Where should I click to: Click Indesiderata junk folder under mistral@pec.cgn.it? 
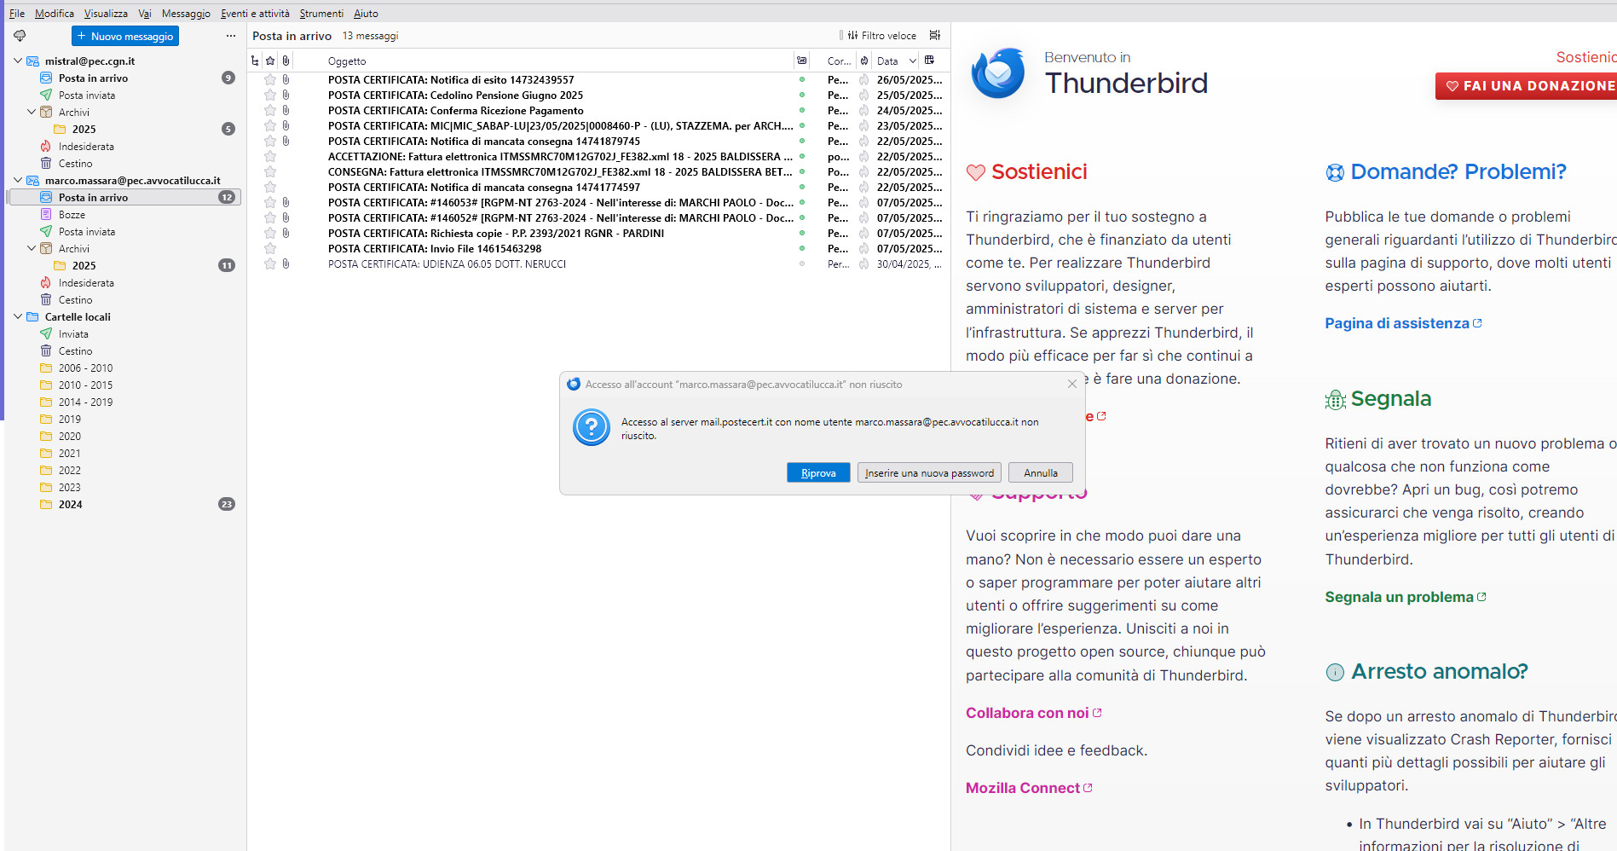[85, 147]
